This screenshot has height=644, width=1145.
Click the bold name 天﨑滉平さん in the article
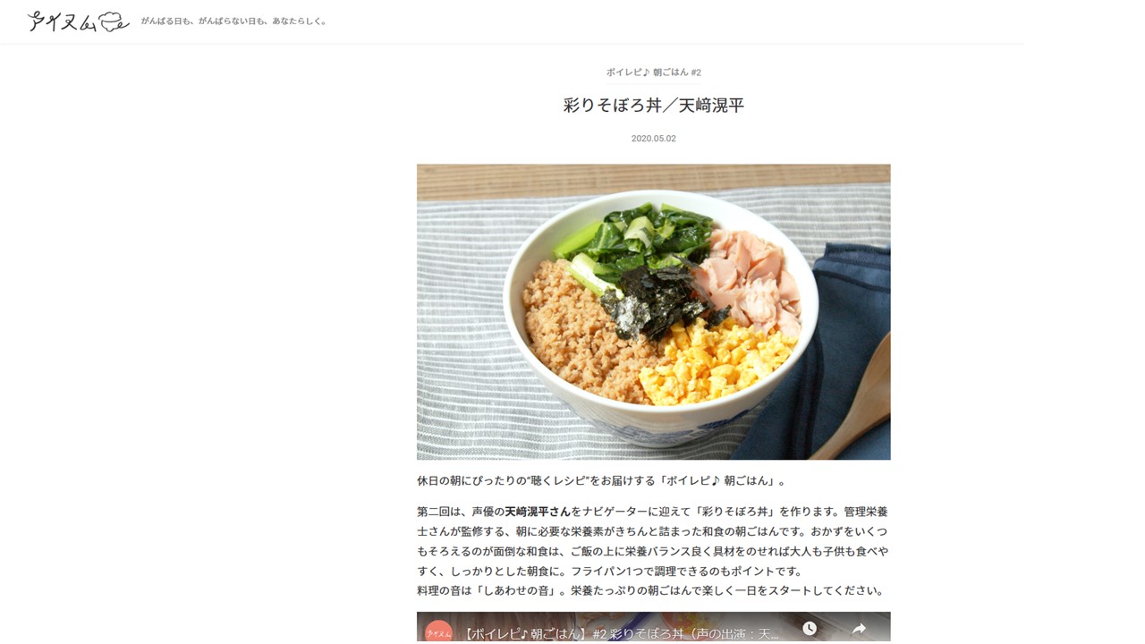click(538, 512)
